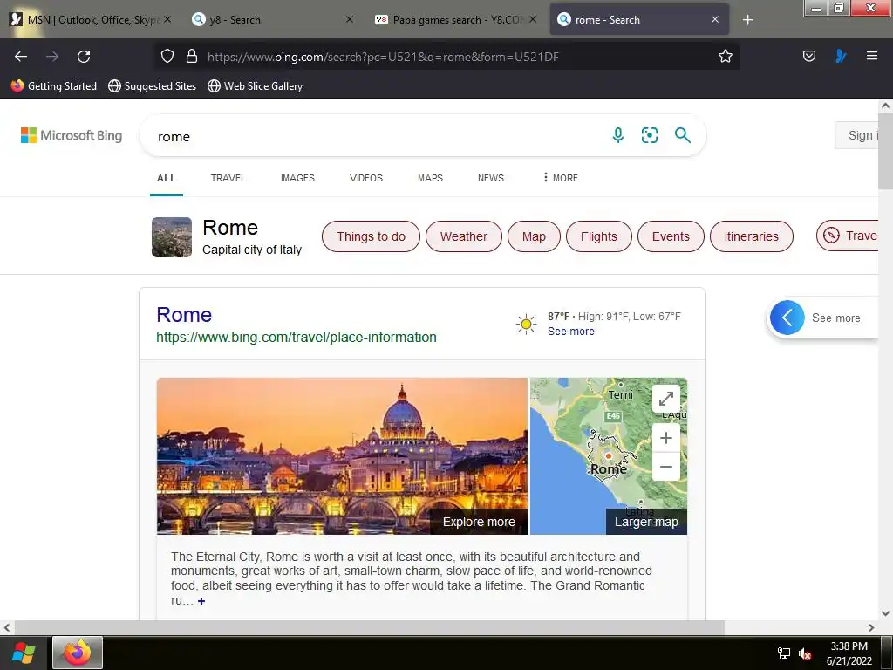Image resolution: width=893 pixels, height=670 pixels.
Task: Expand the Rome description with the plus
Action: (201, 601)
